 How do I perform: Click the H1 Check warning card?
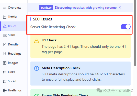(x=81, y=46)
